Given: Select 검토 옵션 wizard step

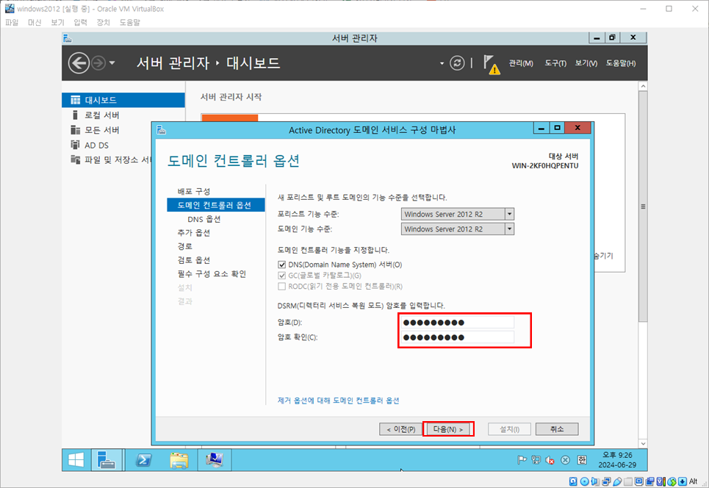Looking at the screenshot, I should 193,260.
